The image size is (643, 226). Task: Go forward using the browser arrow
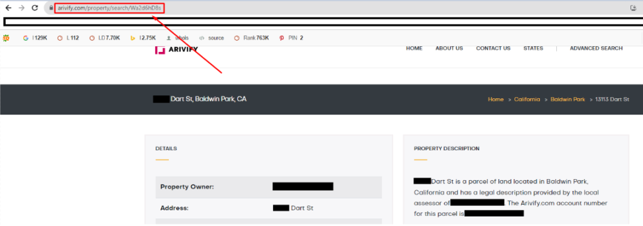tap(22, 8)
